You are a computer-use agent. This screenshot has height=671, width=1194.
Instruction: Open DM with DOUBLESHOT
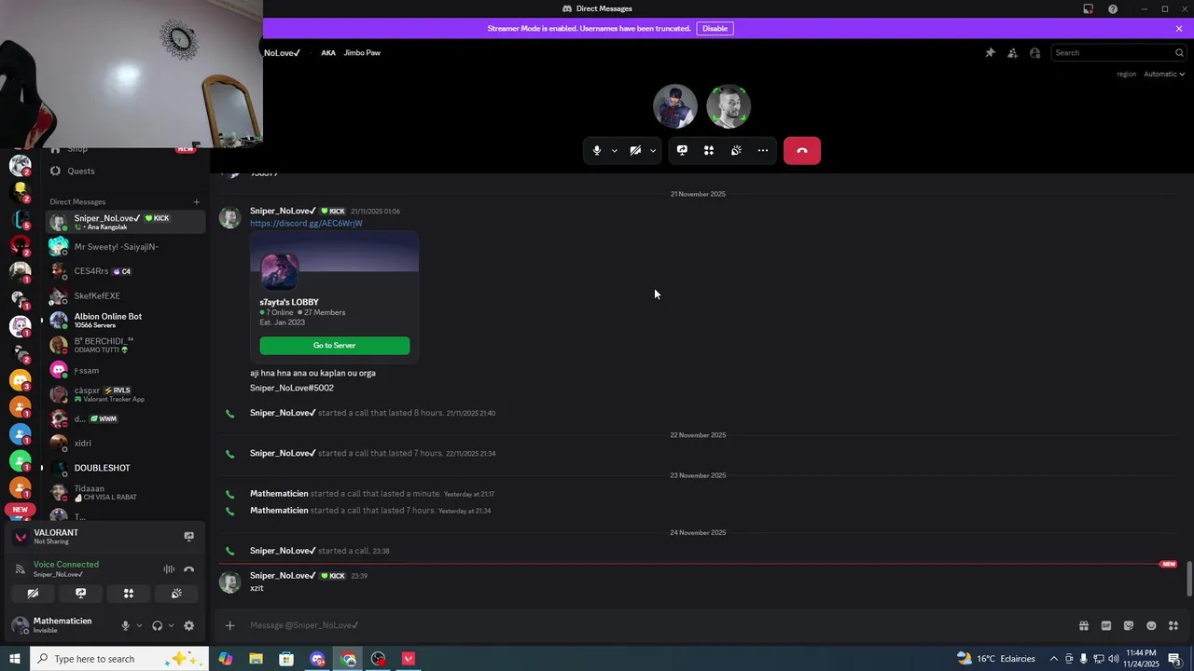point(125,468)
